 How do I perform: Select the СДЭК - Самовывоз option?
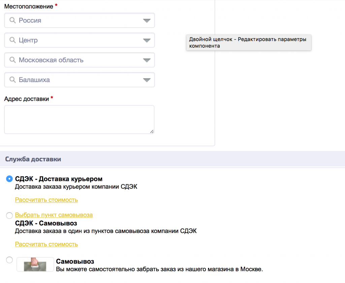[9, 215]
